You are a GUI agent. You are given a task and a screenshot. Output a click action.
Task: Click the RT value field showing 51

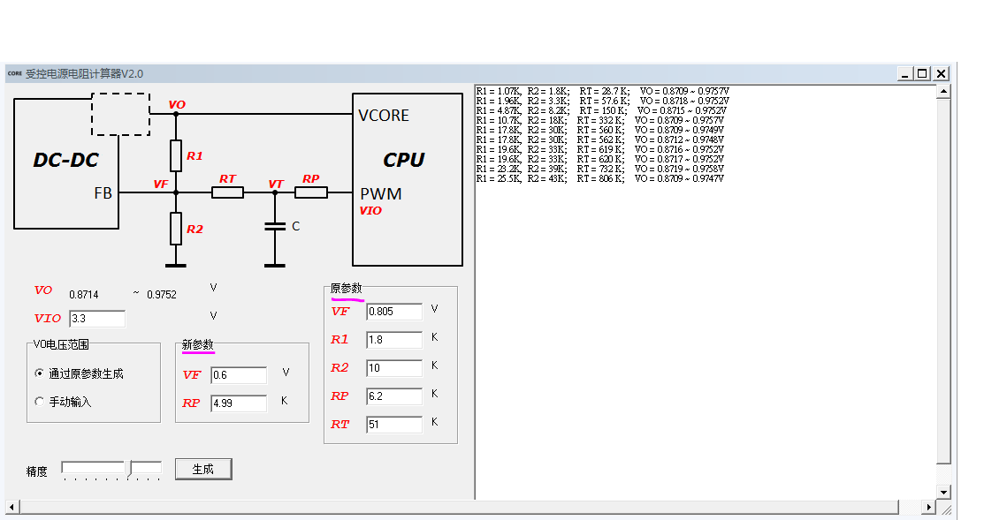[x=393, y=425]
